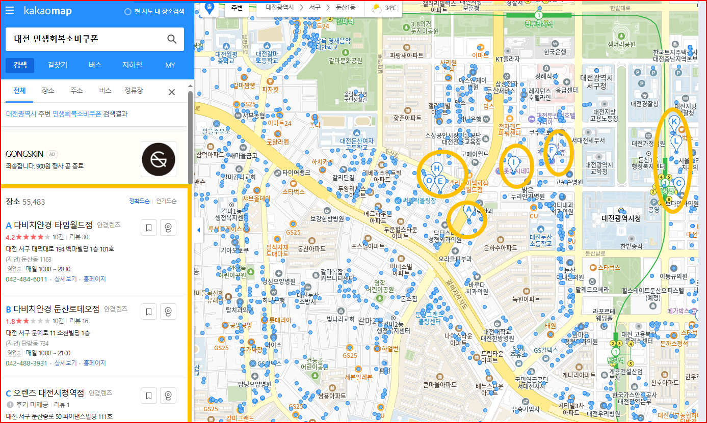707x423 pixels.
Task: Click phone number 042-484-6011
Action: click(x=27, y=279)
